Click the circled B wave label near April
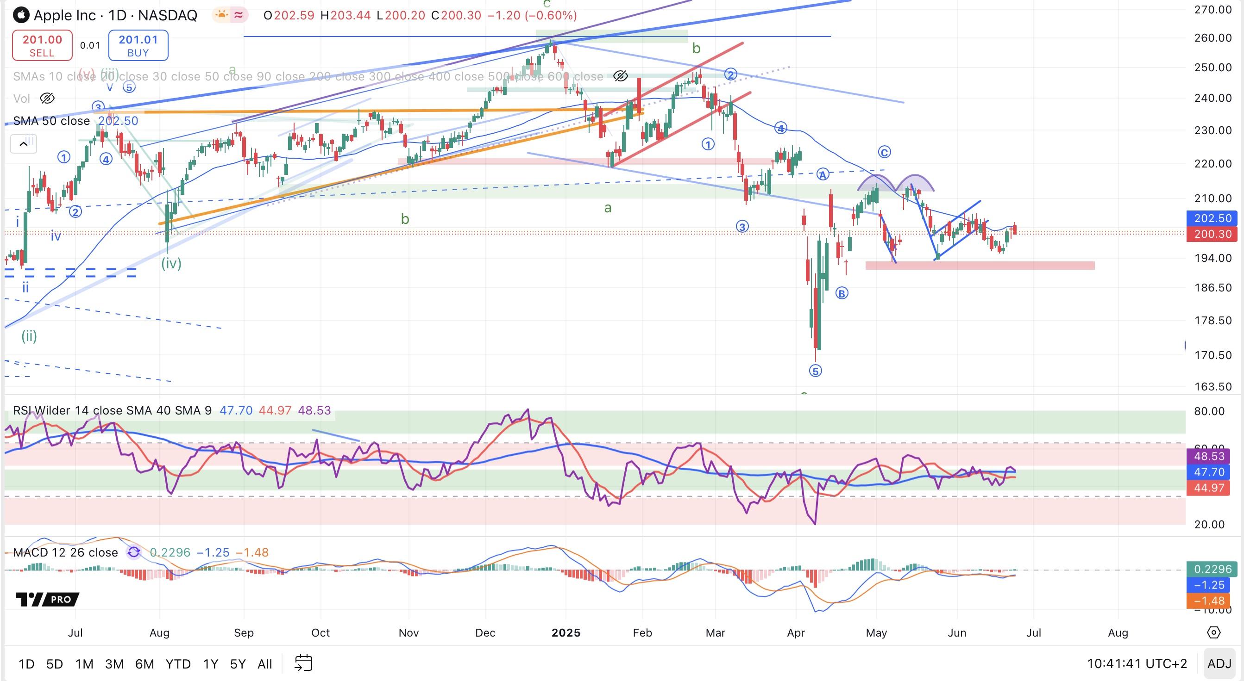1244x681 pixels. coord(842,293)
